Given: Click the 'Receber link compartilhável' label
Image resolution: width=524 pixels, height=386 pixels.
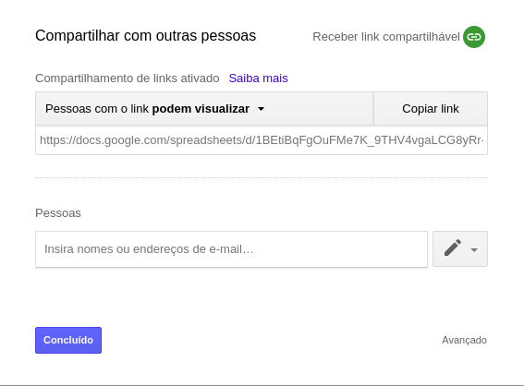Looking at the screenshot, I should click(x=386, y=37).
